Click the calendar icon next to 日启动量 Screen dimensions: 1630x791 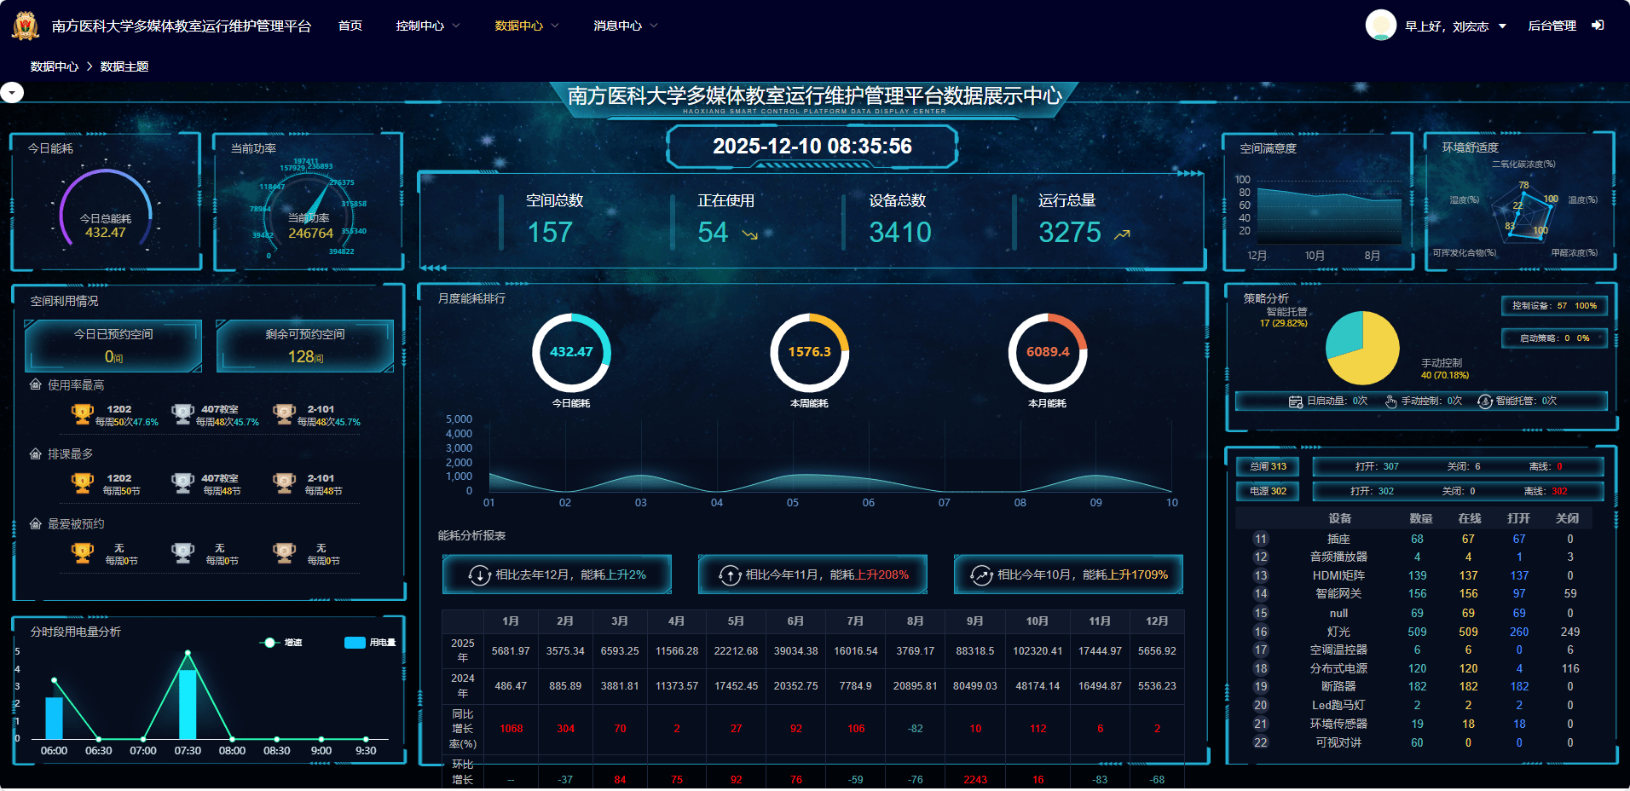pos(1295,401)
